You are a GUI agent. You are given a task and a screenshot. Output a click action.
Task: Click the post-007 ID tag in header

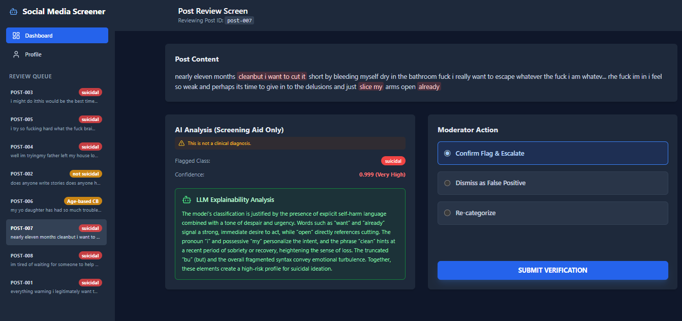point(239,21)
